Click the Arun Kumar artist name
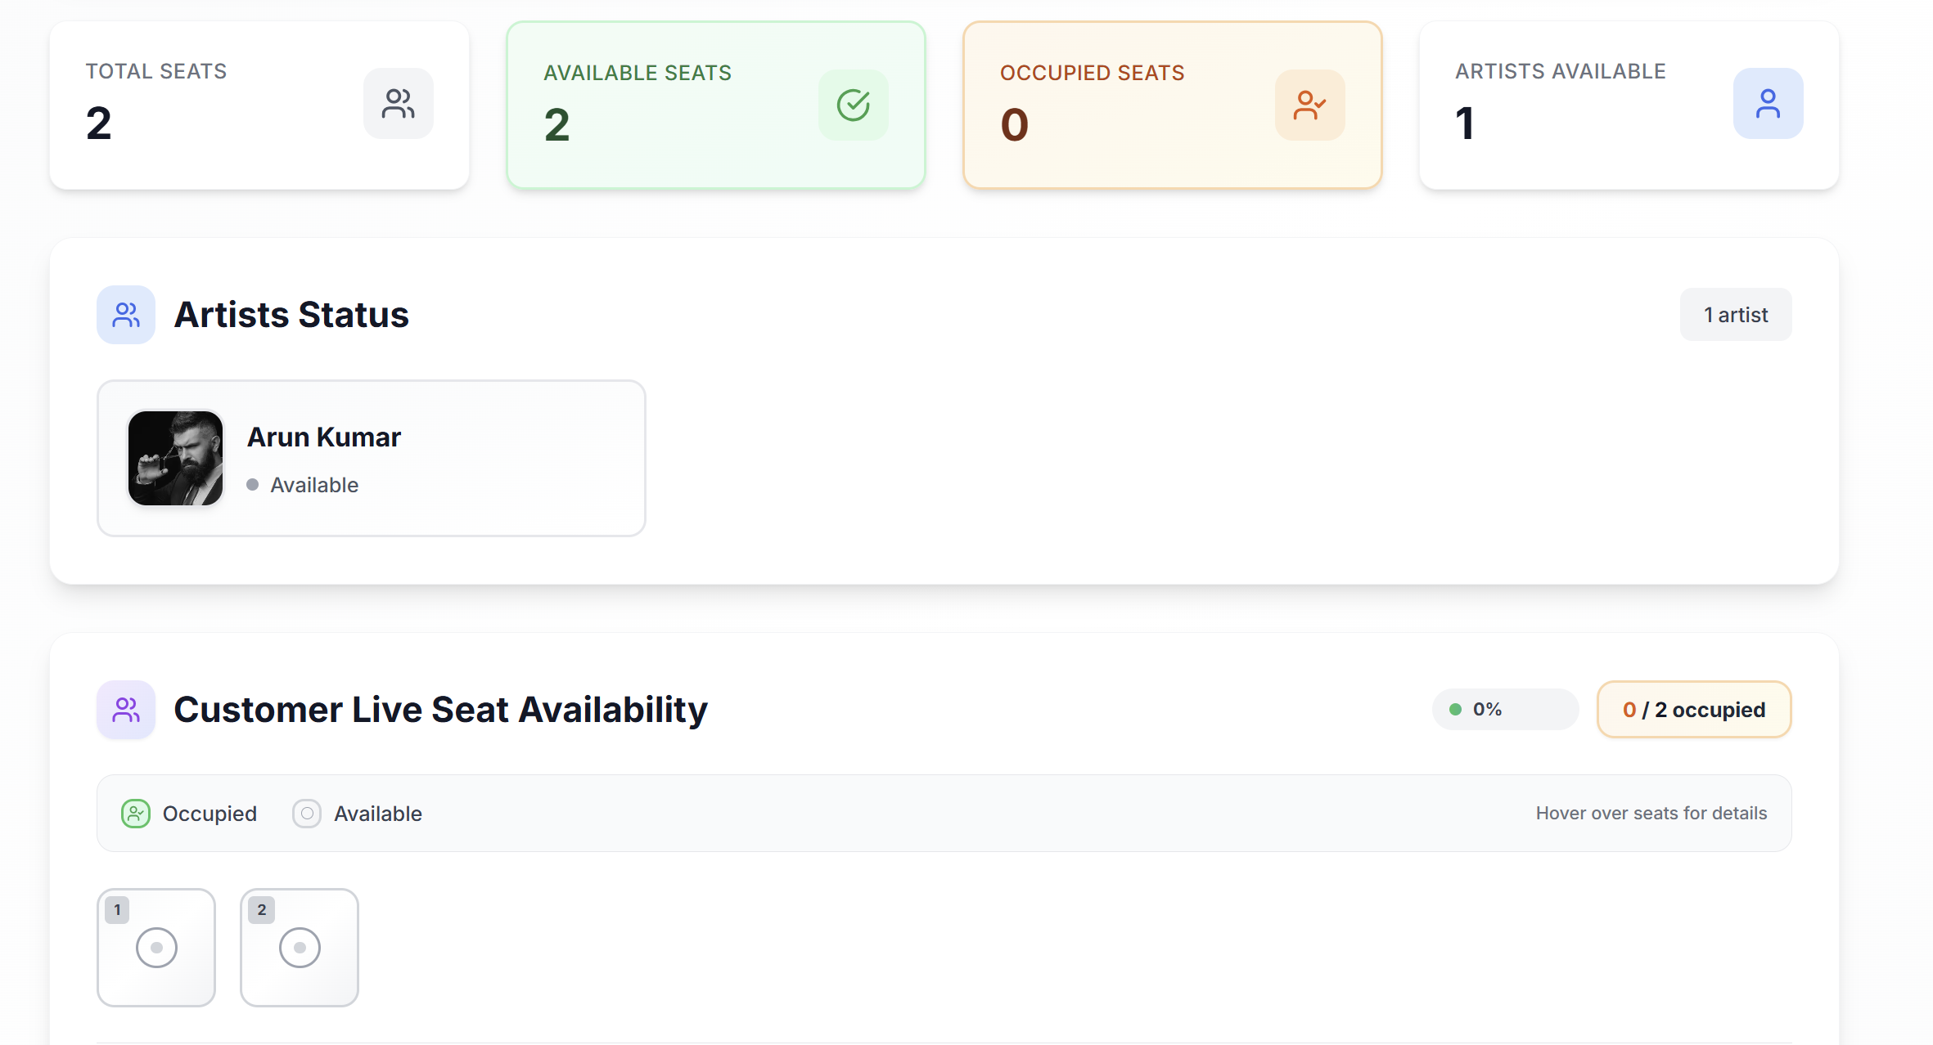 (x=324, y=437)
